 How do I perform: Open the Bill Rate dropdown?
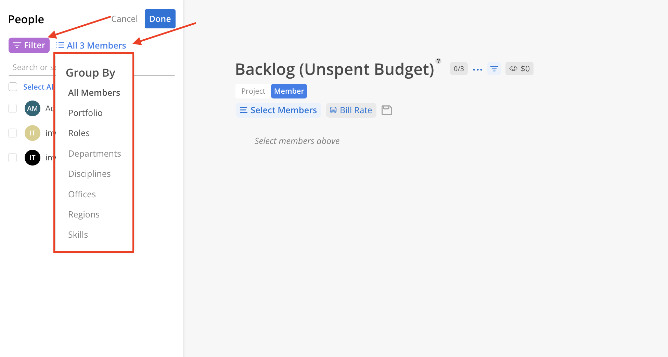point(351,110)
